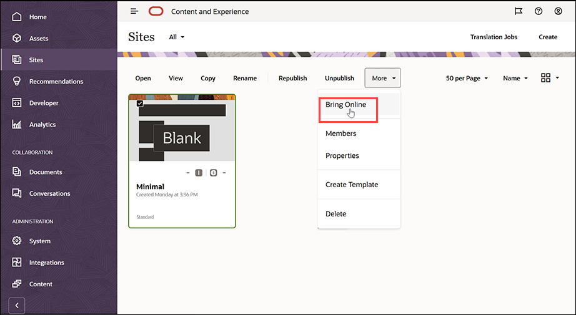This screenshot has height=315, width=576.
Task: Click second status icon on Minimal tile
Action: [214, 173]
